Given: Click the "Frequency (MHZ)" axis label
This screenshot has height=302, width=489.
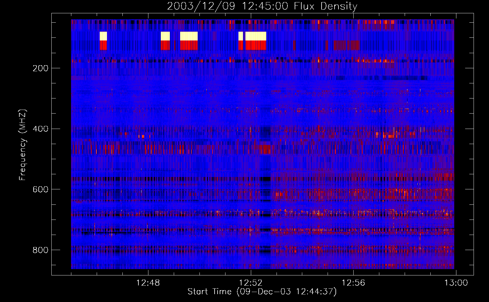Looking at the screenshot, I should tap(22, 145).
